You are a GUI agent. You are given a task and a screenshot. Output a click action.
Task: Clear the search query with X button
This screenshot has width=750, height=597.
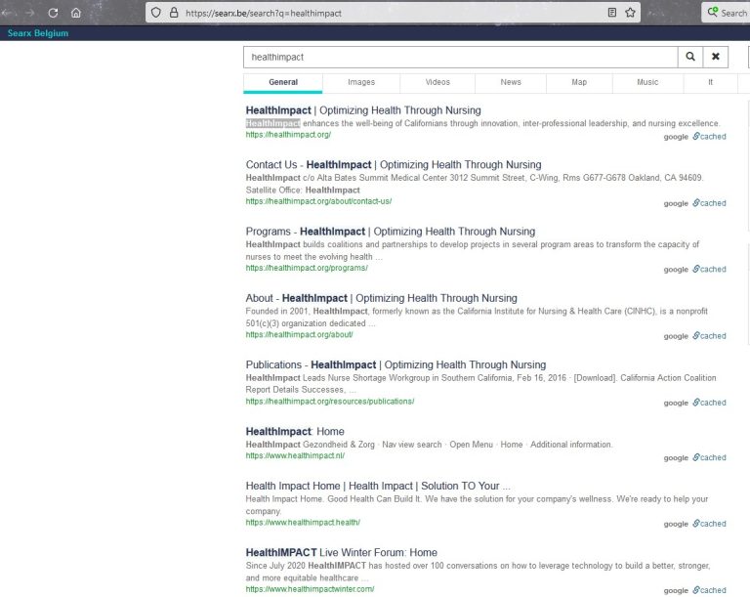point(715,57)
